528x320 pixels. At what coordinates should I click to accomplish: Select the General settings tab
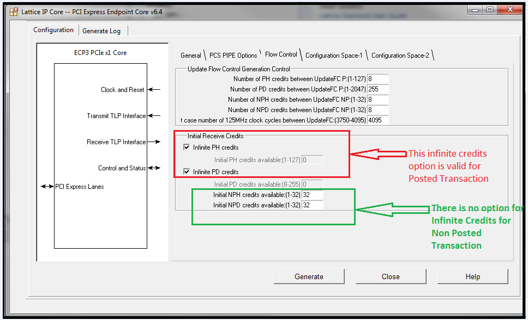[x=190, y=56]
